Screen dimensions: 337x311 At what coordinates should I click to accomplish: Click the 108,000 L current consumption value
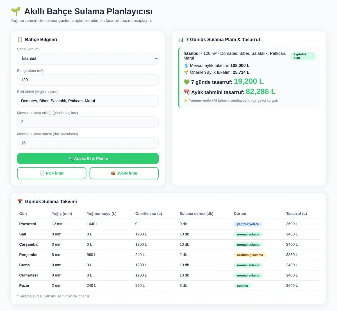(x=240, y=65)
